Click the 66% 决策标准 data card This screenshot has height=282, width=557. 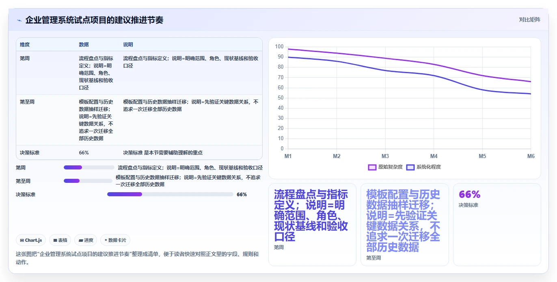click(x=497, y=225)
